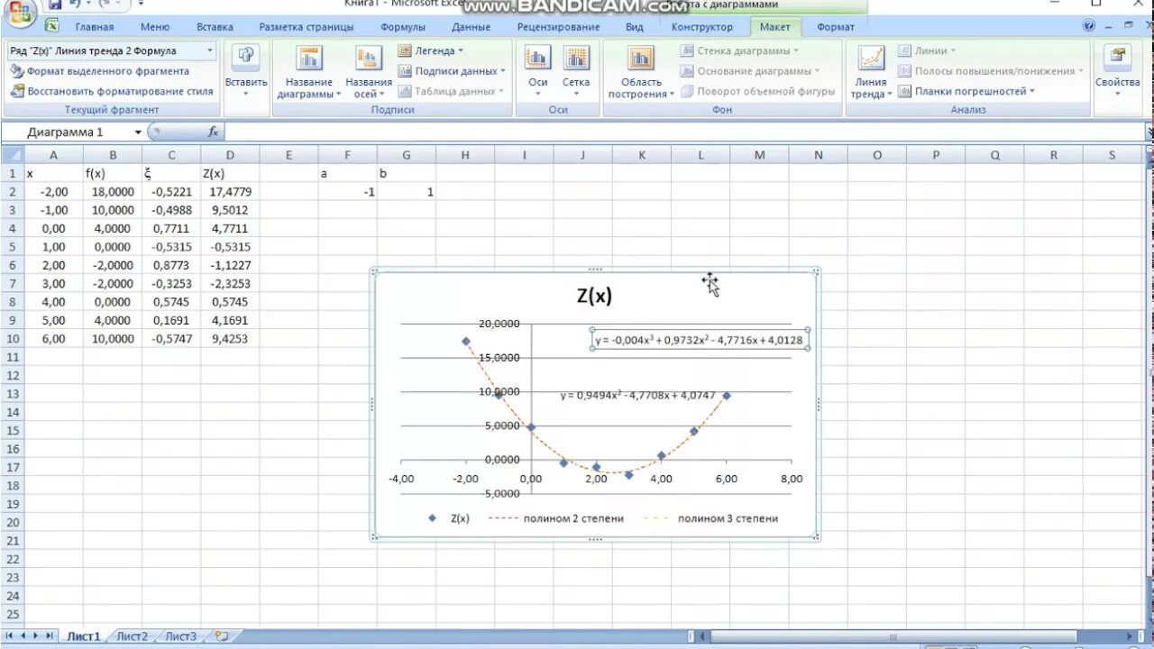
Task: Open the Свойства properties panel
Action: coord(1118,71)
